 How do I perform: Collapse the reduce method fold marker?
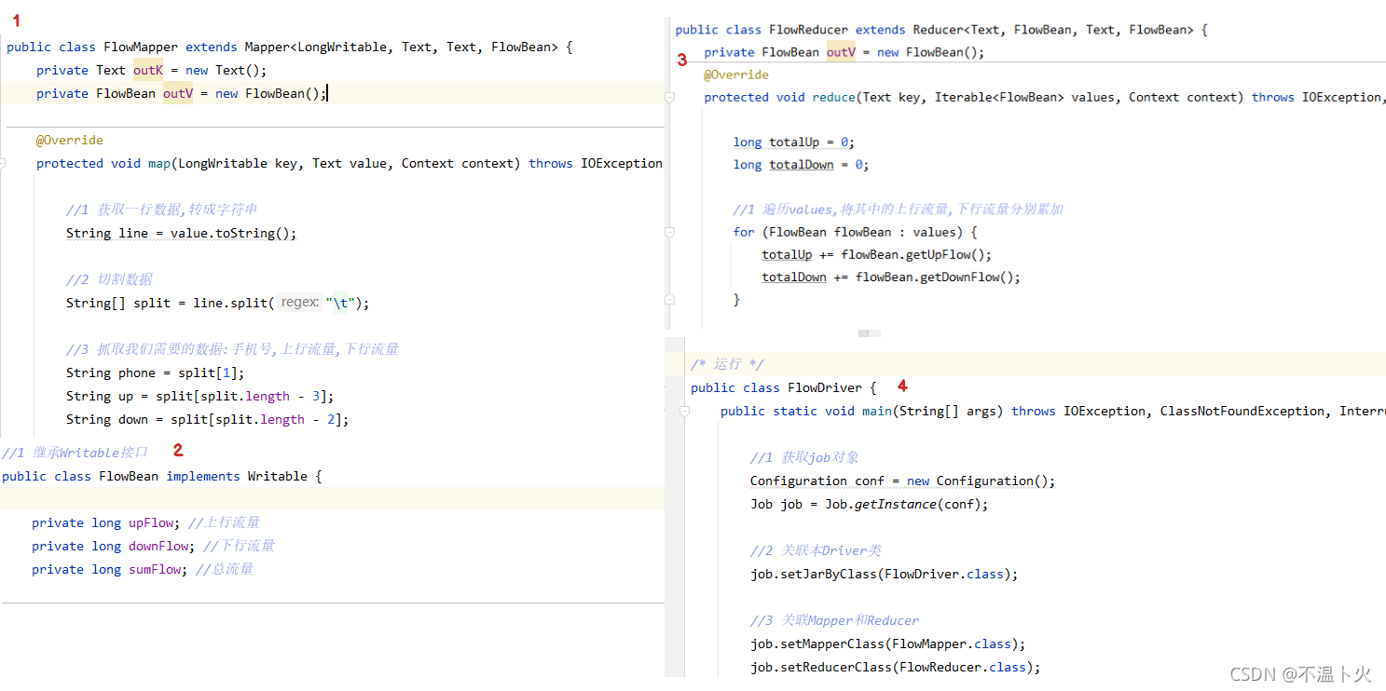pos(669,97)
